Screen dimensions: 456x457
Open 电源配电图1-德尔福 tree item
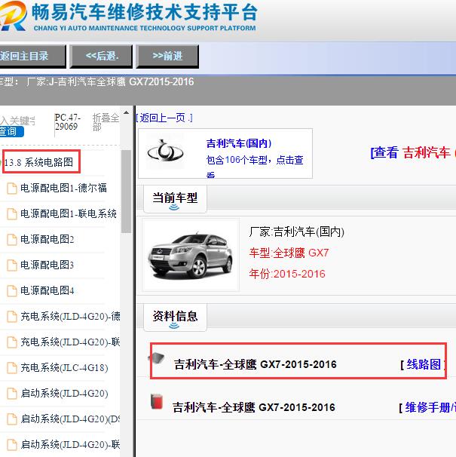pyautogui.click(x=63, y=188)
